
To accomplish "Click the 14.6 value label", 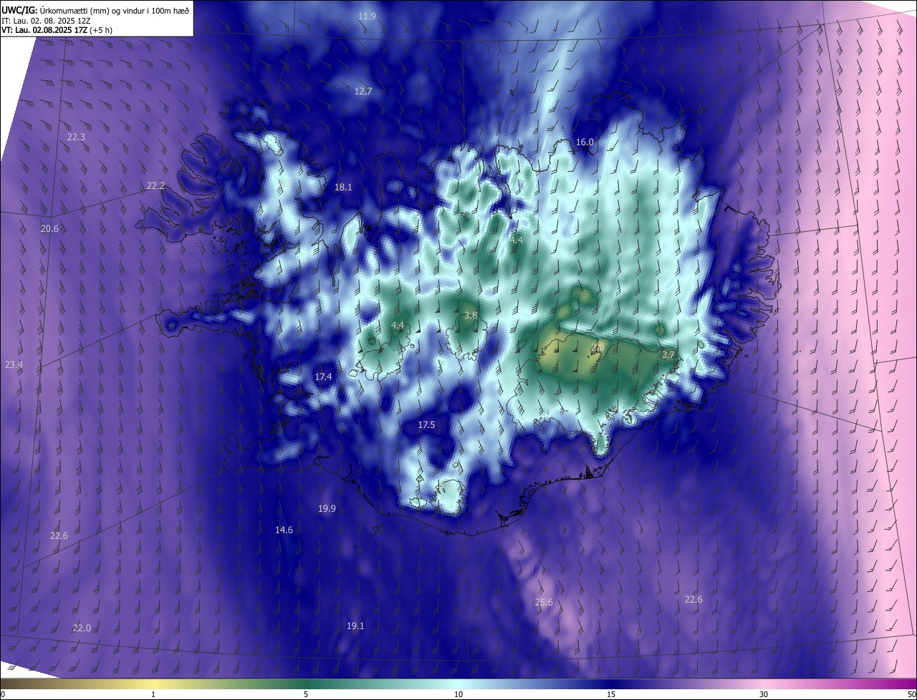I will click(x=284, y=530).
